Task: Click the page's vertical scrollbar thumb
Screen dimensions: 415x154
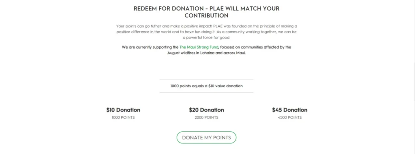Action: (414, 81)
